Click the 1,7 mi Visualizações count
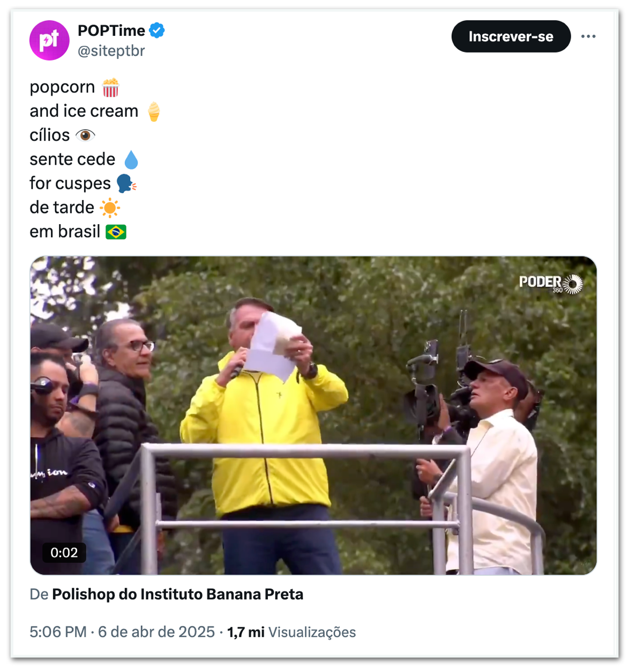The height and width of the screenshot is (668, 629). point(291,632)
